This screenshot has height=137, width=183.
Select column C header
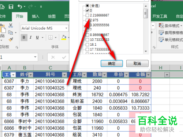[51, 68]
